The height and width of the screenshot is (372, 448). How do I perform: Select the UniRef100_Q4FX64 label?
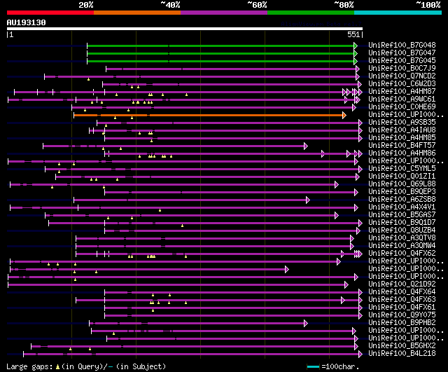click(402, 292)
